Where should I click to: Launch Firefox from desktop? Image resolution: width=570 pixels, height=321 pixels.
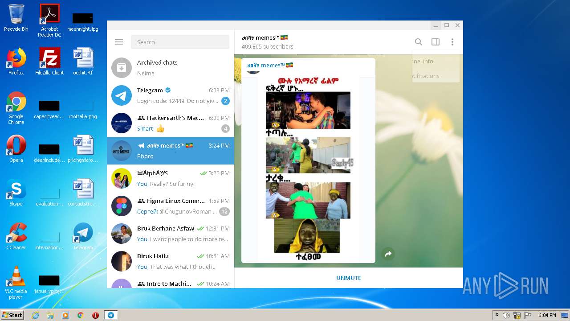click(x=16, y=62)
